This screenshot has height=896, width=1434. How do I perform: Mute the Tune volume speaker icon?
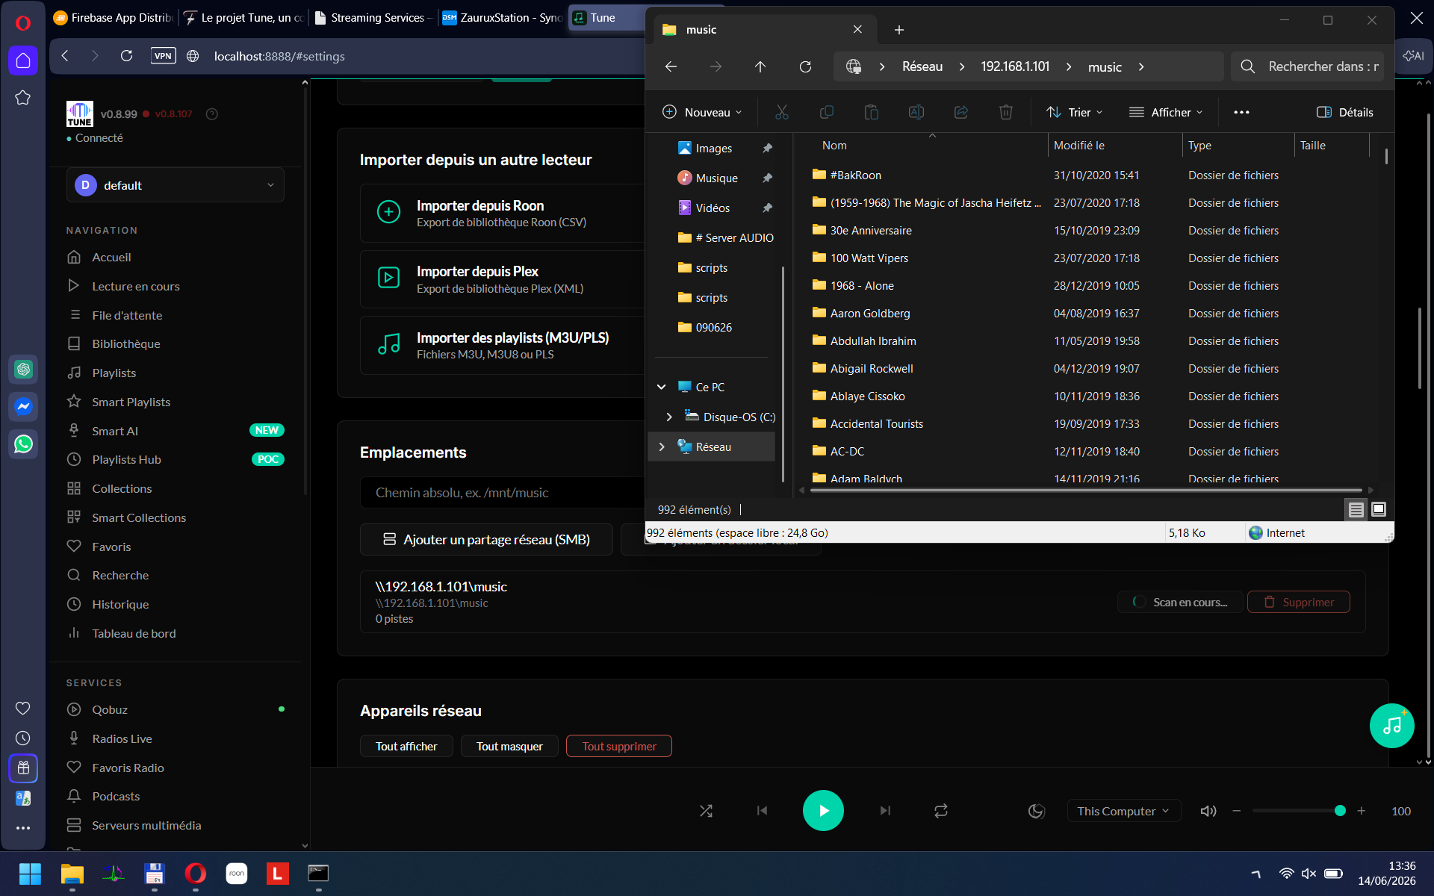[x=1208, y=811]
